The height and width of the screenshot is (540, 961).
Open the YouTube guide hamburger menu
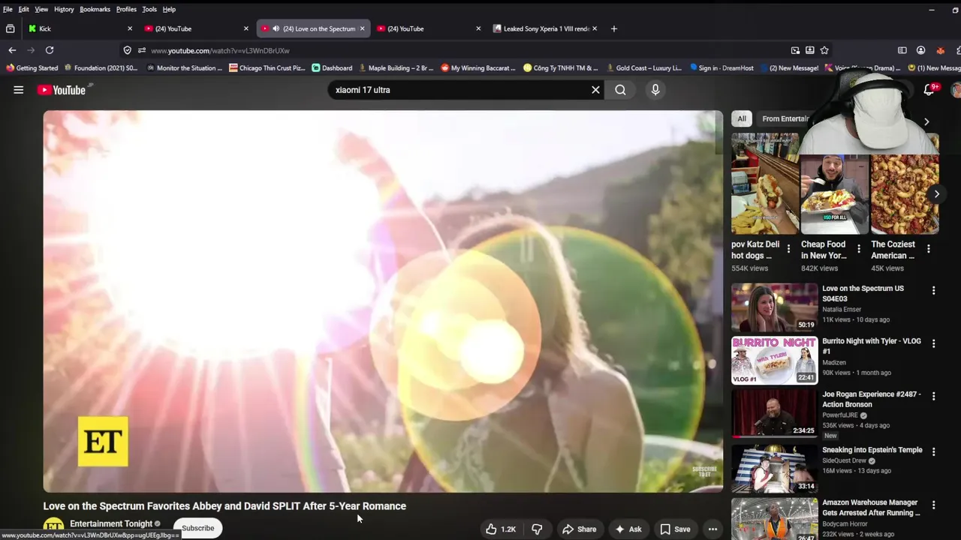(x=18, y=90)
